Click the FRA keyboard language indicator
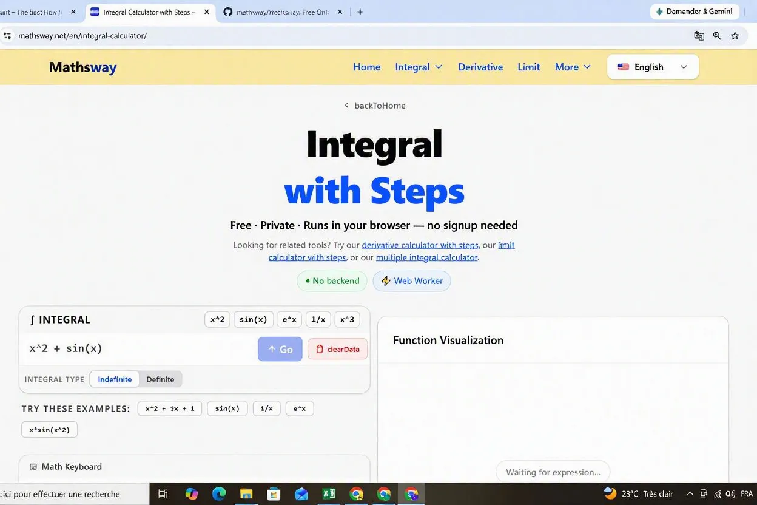The image size is (757, 505). [747, 493]
